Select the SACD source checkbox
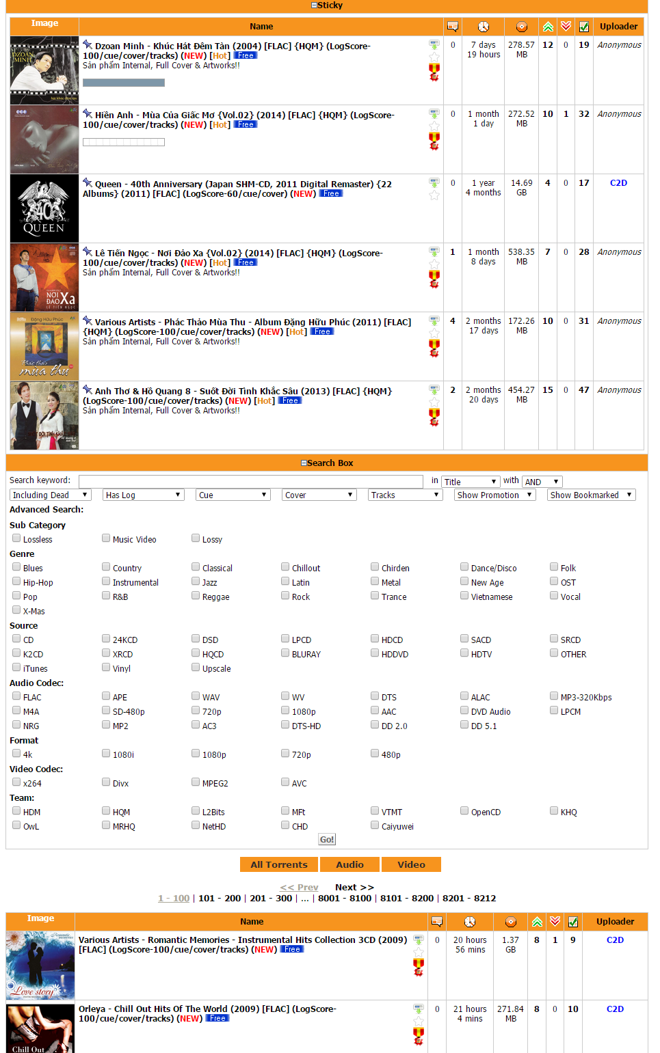660x1053 pixels. coord(464,639)
